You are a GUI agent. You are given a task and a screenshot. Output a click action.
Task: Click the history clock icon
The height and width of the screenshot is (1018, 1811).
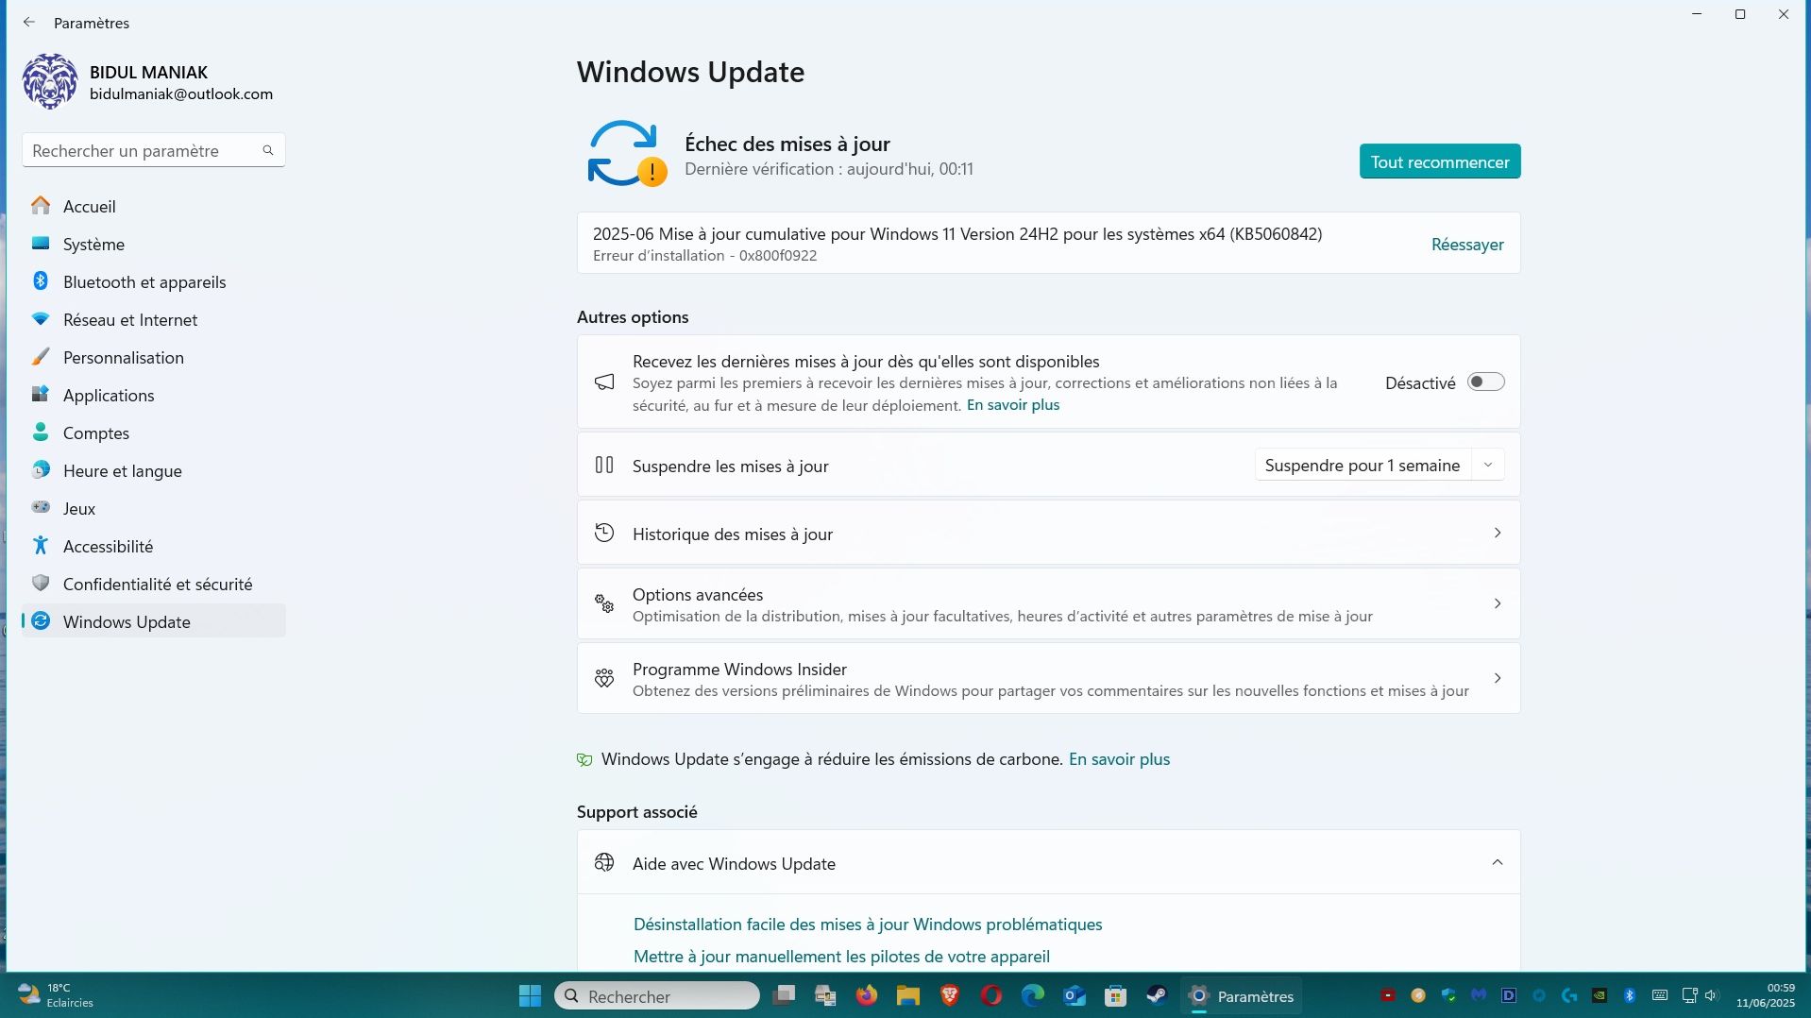tap(604, 534)
